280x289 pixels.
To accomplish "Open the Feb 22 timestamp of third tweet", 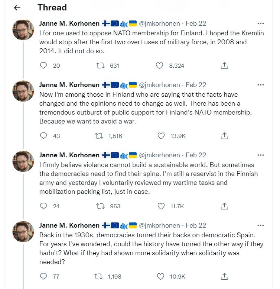I will pos(196,155).
